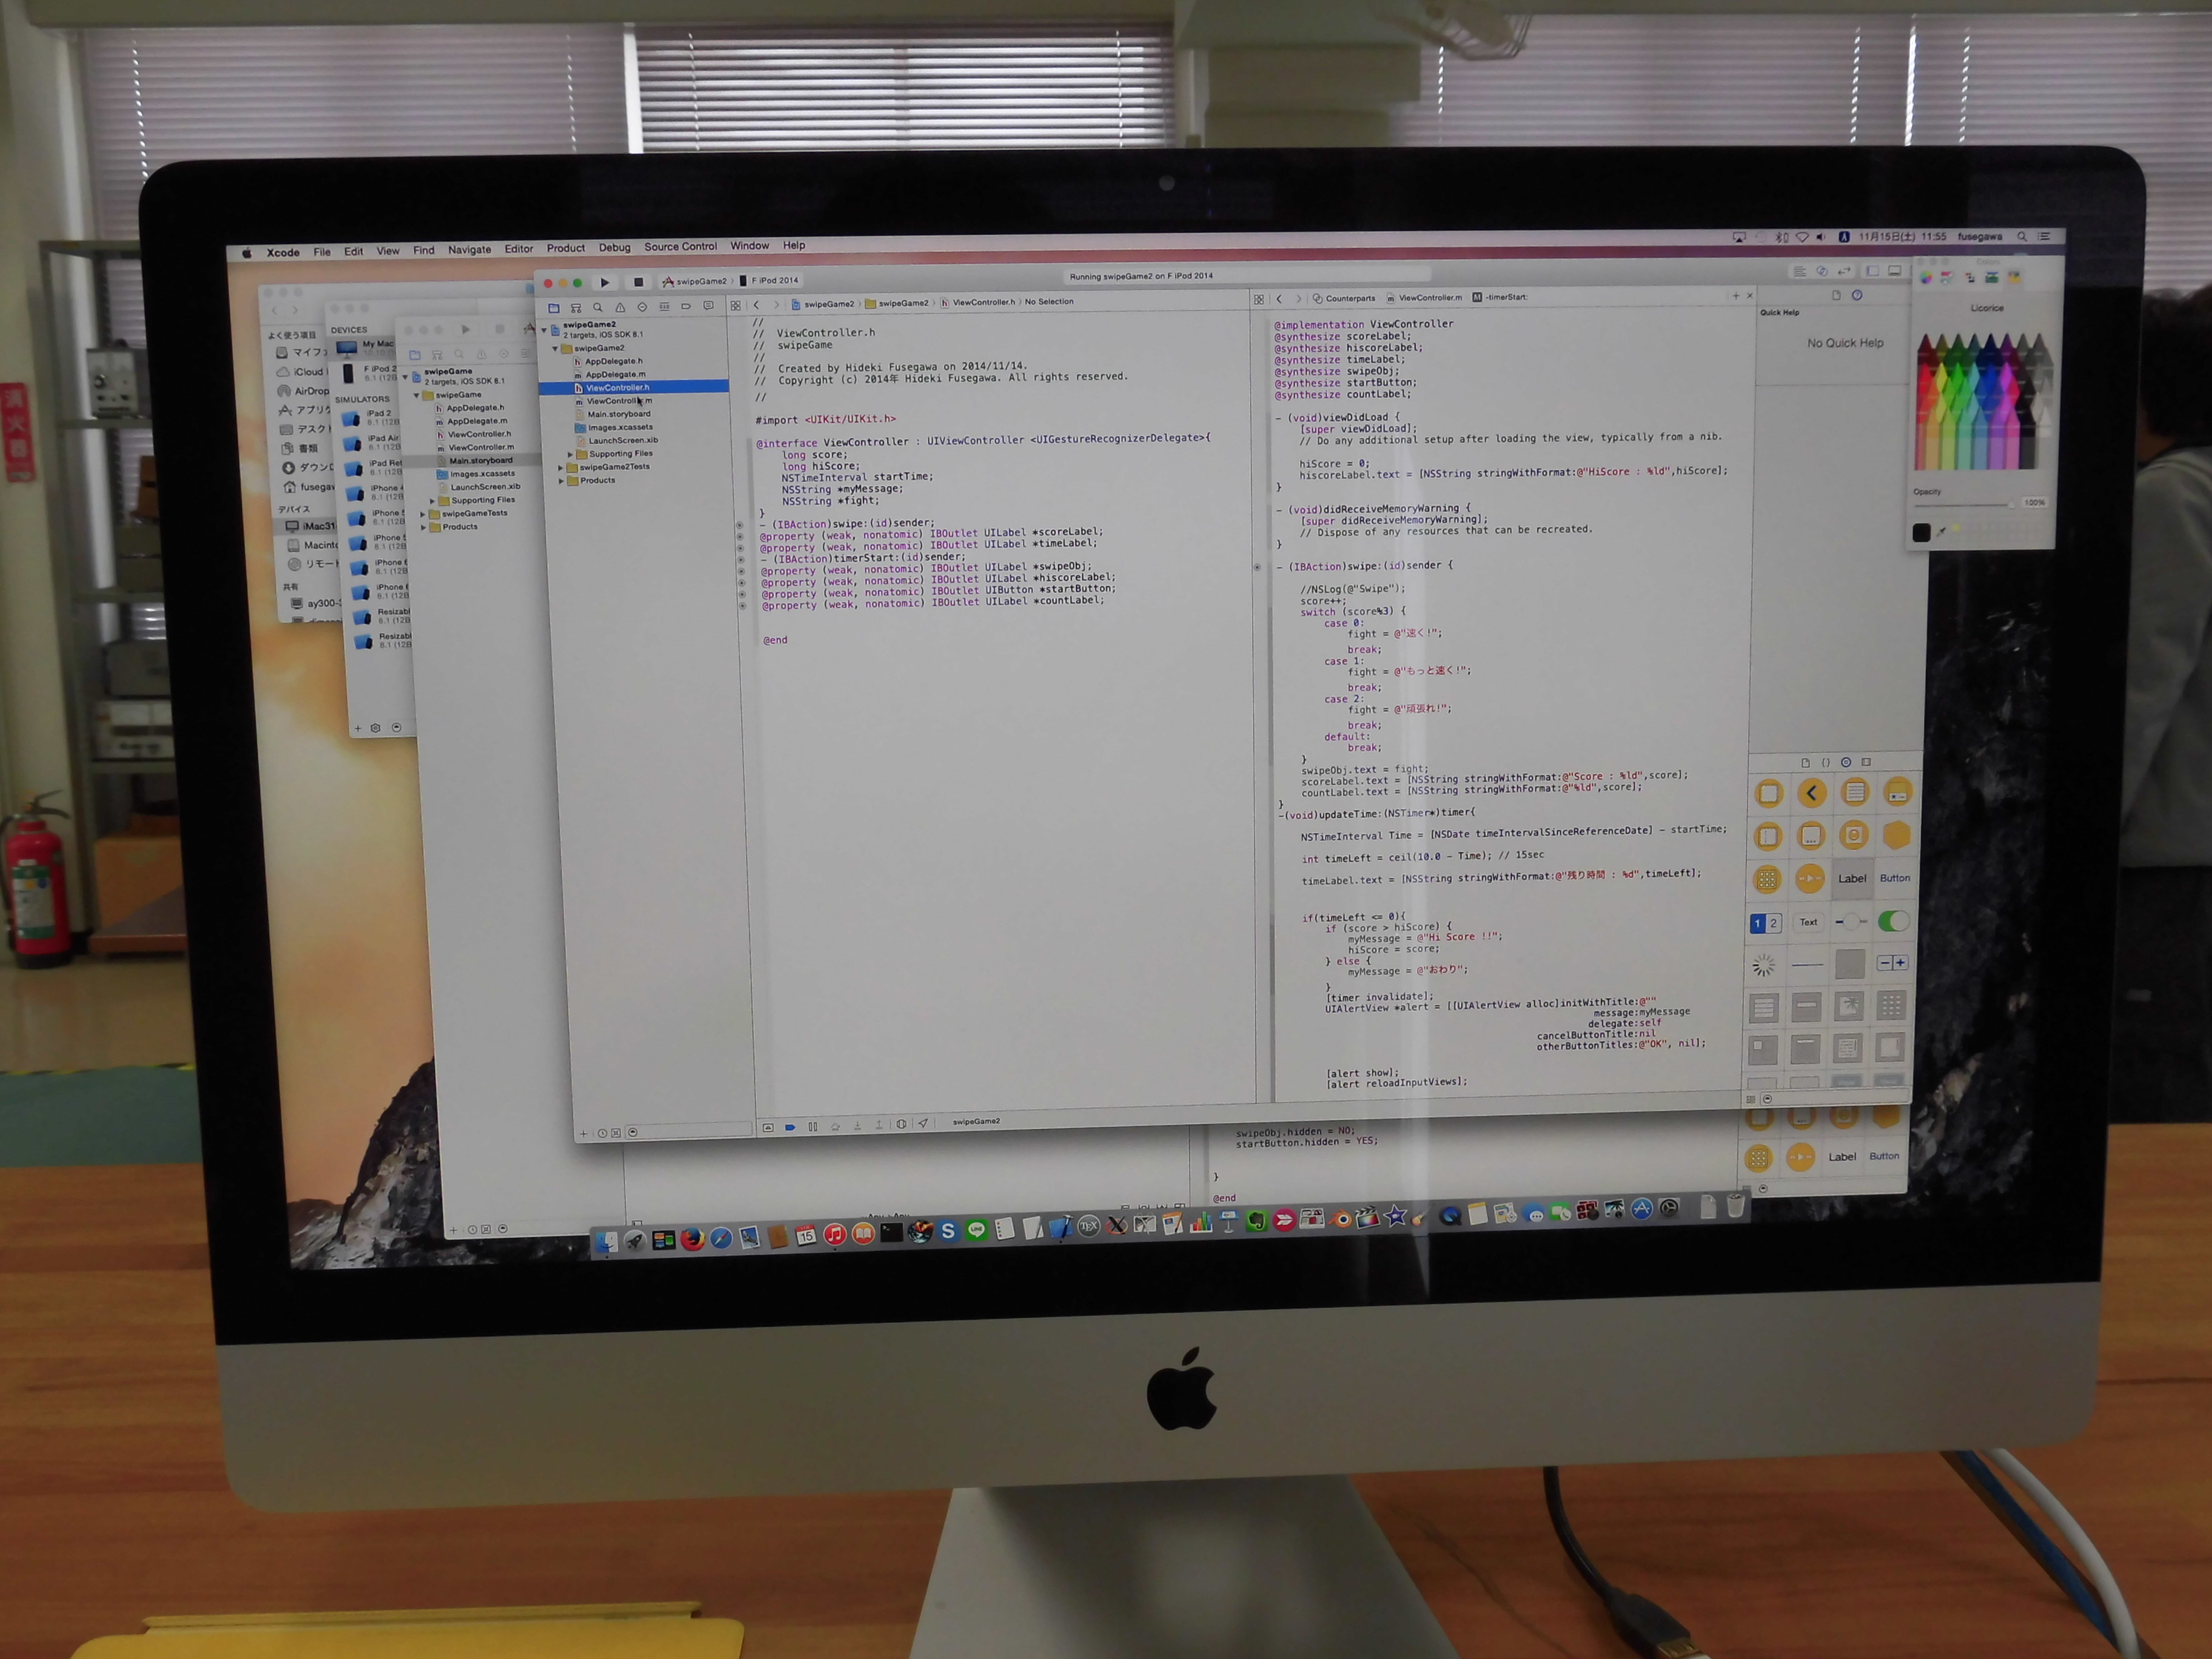Screen dimensions: 2212x1659
Task: Toggle the navigator pane visibility button
Action: (1872, 271)
